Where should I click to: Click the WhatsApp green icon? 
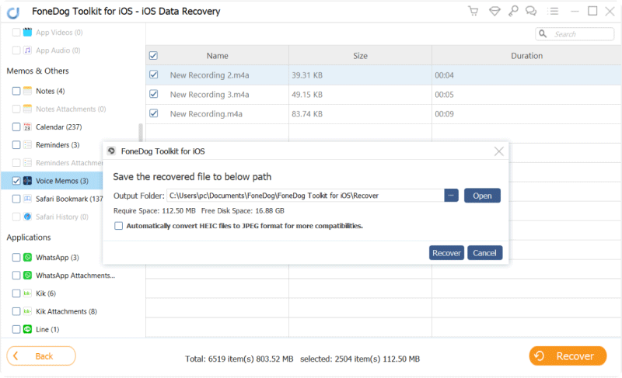pyautogui.click(x=27, y=257)
